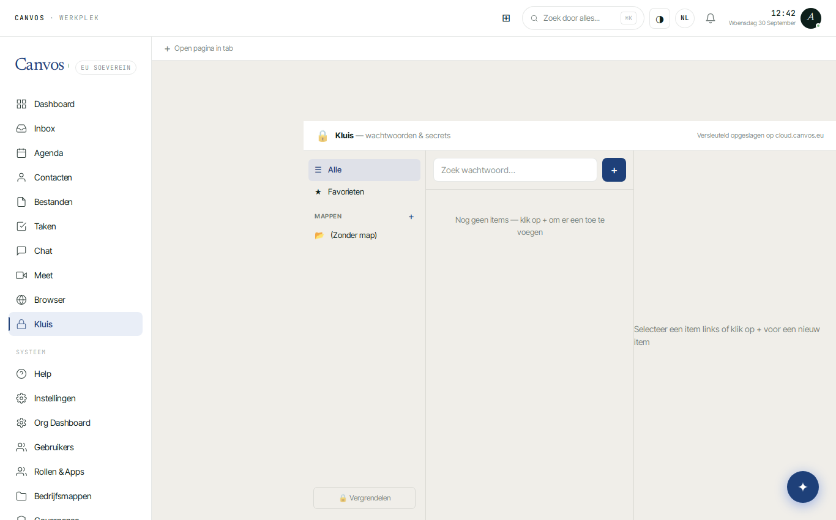Click the Canvos logo
Screen dimensions: 836x520
click(40, 65)
